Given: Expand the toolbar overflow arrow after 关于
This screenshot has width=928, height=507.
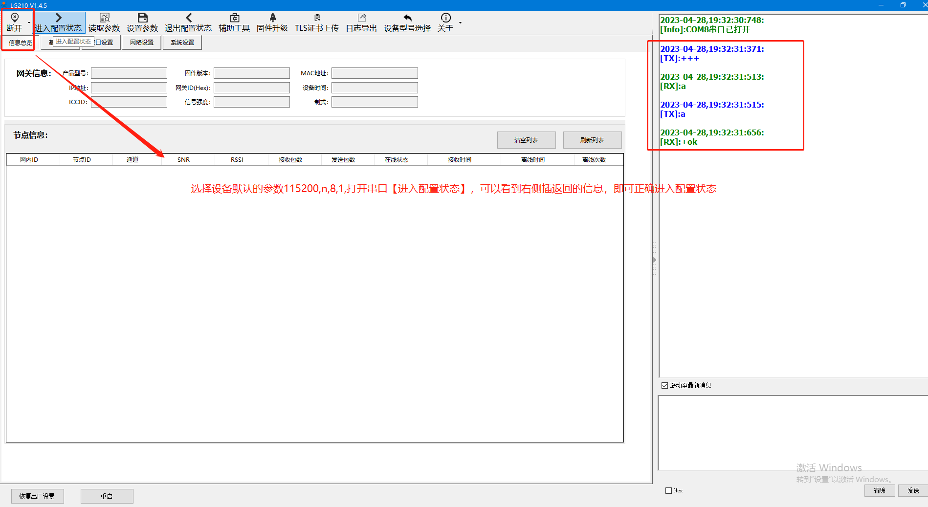Looking at the screenshot, I should point(460,23).
